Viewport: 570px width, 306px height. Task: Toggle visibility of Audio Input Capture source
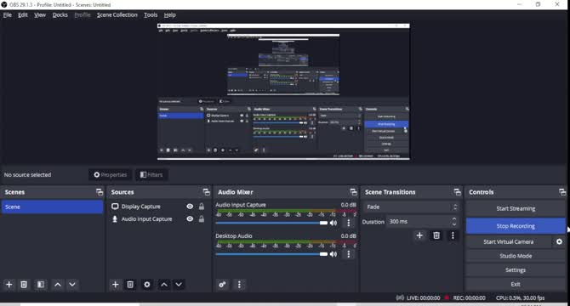[190, 219]
